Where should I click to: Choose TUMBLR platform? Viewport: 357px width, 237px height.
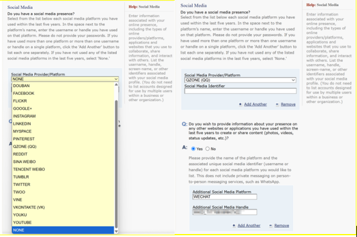63,177
